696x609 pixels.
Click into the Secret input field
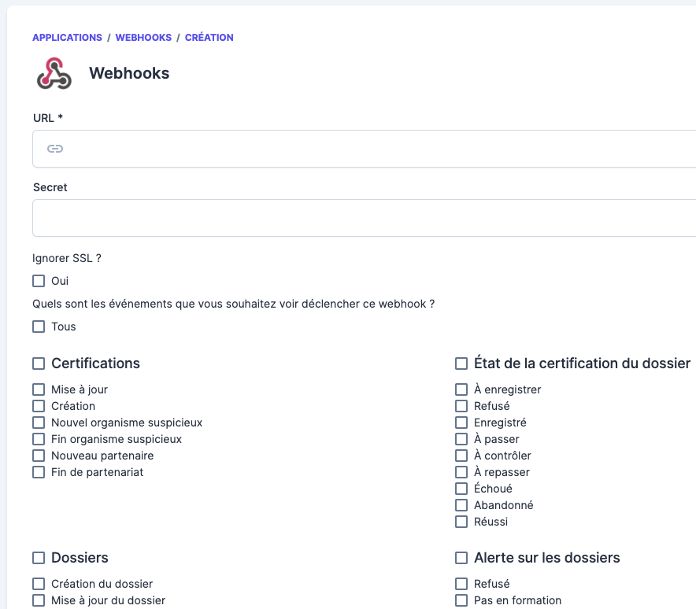(364, 218)
